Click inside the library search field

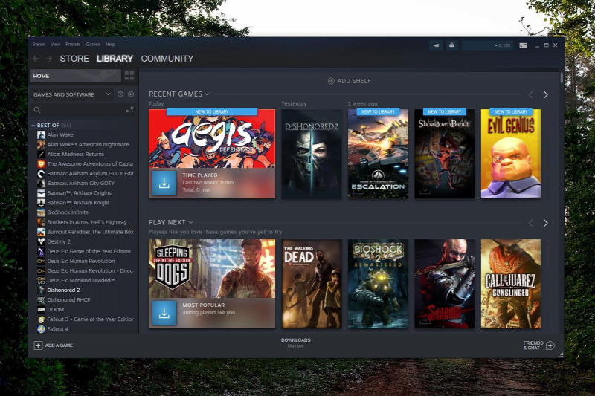[83, 110]
